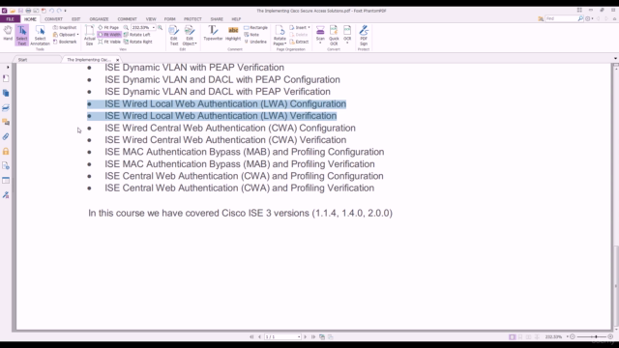
Task: Switch to the COMMENT ribbon tab
Action: (x=127, y=19)
